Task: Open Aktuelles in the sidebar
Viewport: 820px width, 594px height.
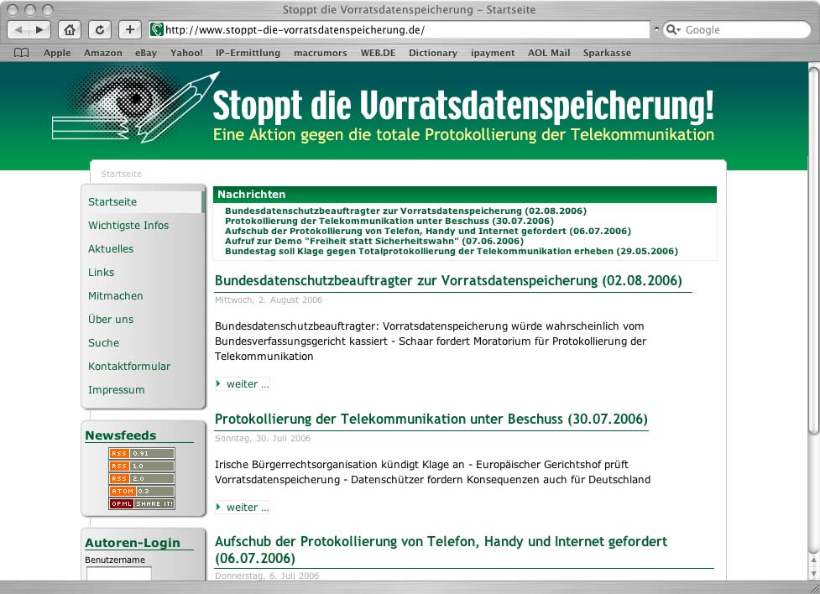Action: [x=111, y=249]
